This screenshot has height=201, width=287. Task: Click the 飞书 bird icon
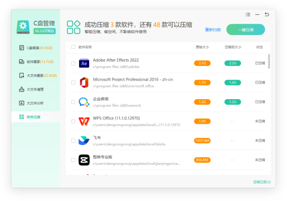point(84,140)
